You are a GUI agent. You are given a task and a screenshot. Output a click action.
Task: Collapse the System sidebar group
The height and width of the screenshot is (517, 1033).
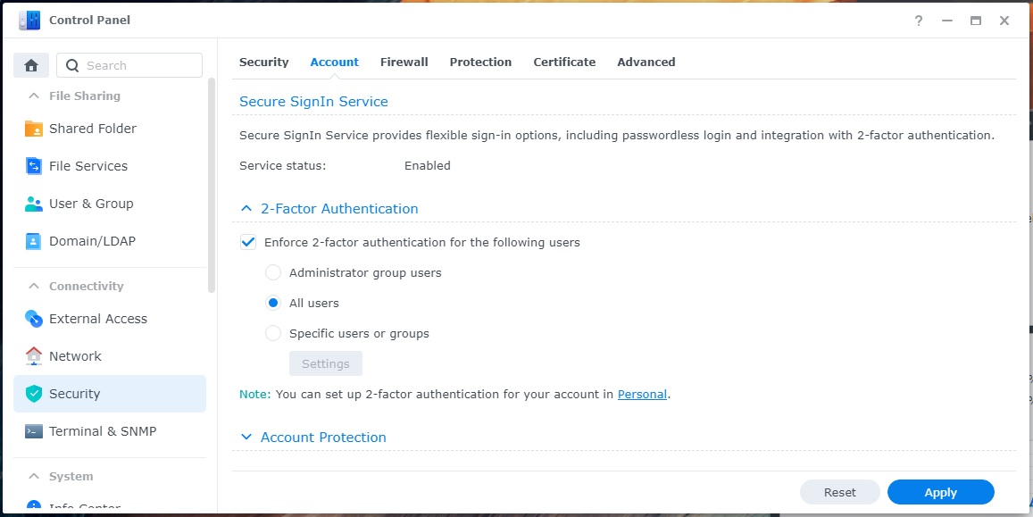(33, 477)
